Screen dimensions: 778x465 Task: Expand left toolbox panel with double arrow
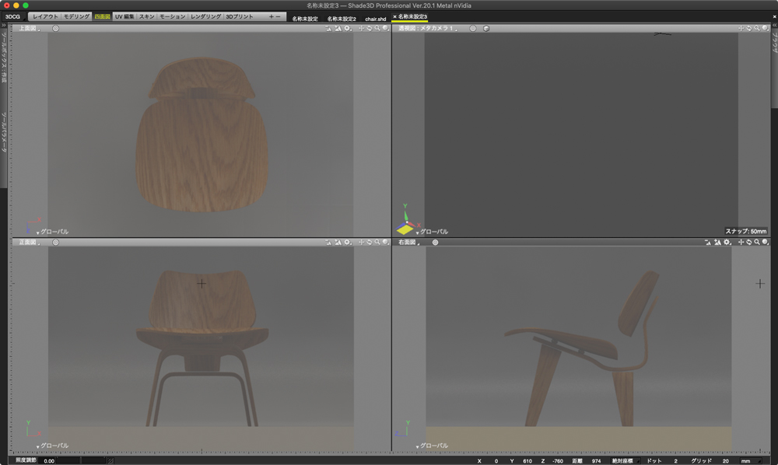[x=3, y=26]
